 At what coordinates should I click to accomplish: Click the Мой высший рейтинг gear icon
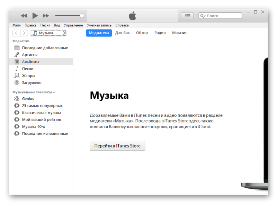click(x=17, y=119)
